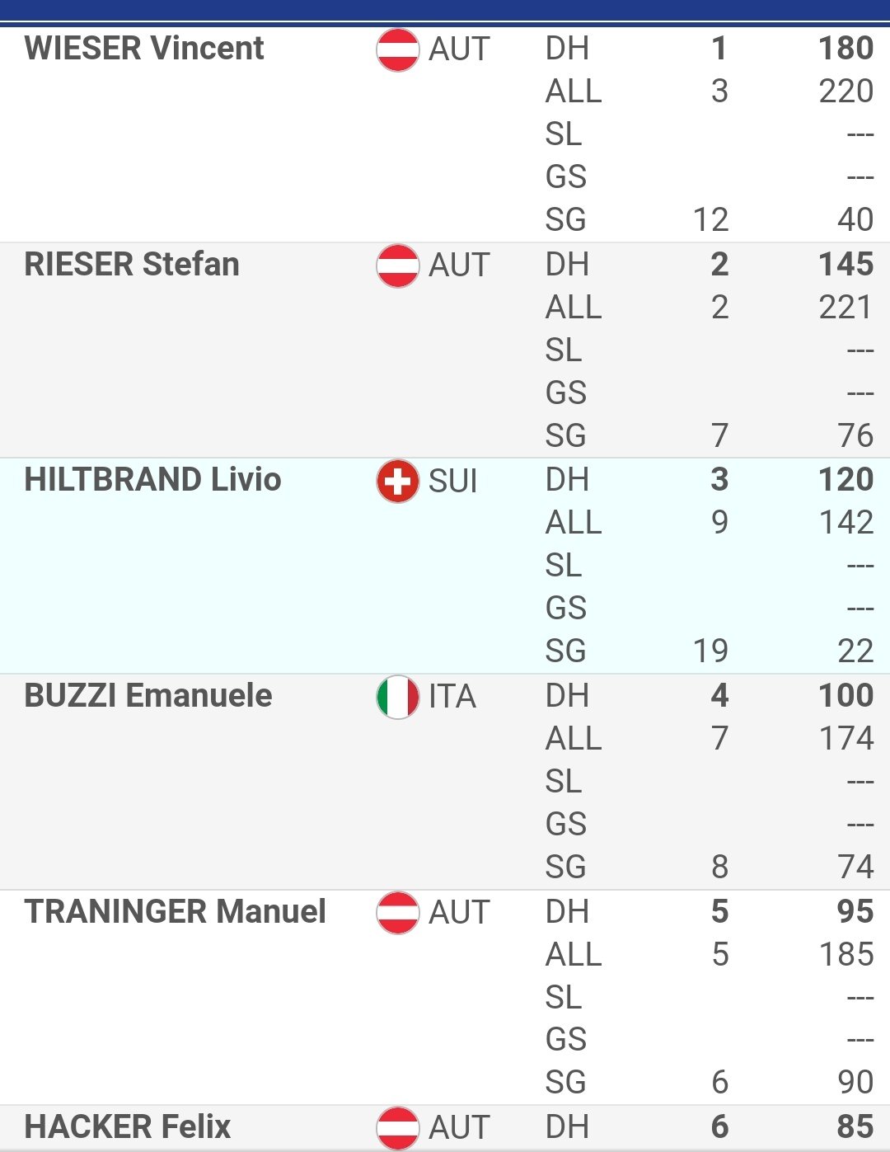Select the SUI country code label

coord(452,481)
